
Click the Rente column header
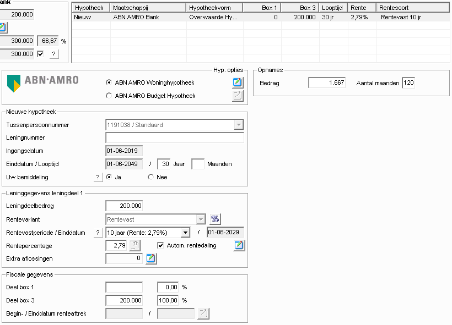click(x=362, y=8)
